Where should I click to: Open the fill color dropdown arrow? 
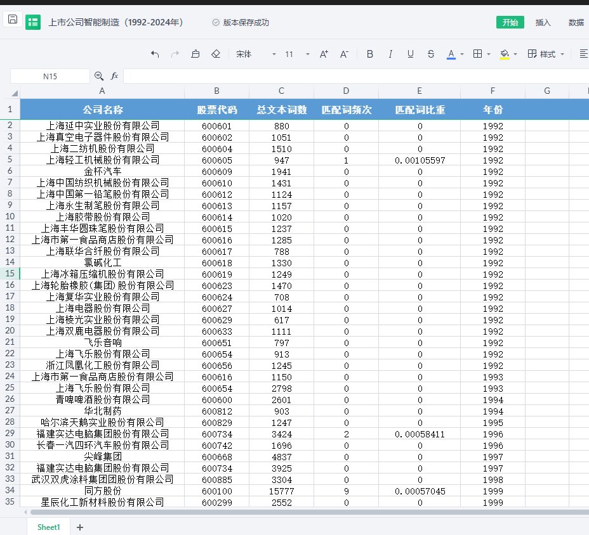click(x=515, y=55)
